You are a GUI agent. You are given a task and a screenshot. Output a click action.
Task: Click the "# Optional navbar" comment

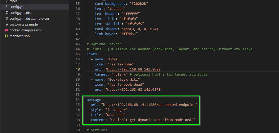click(x=104, y=44)
